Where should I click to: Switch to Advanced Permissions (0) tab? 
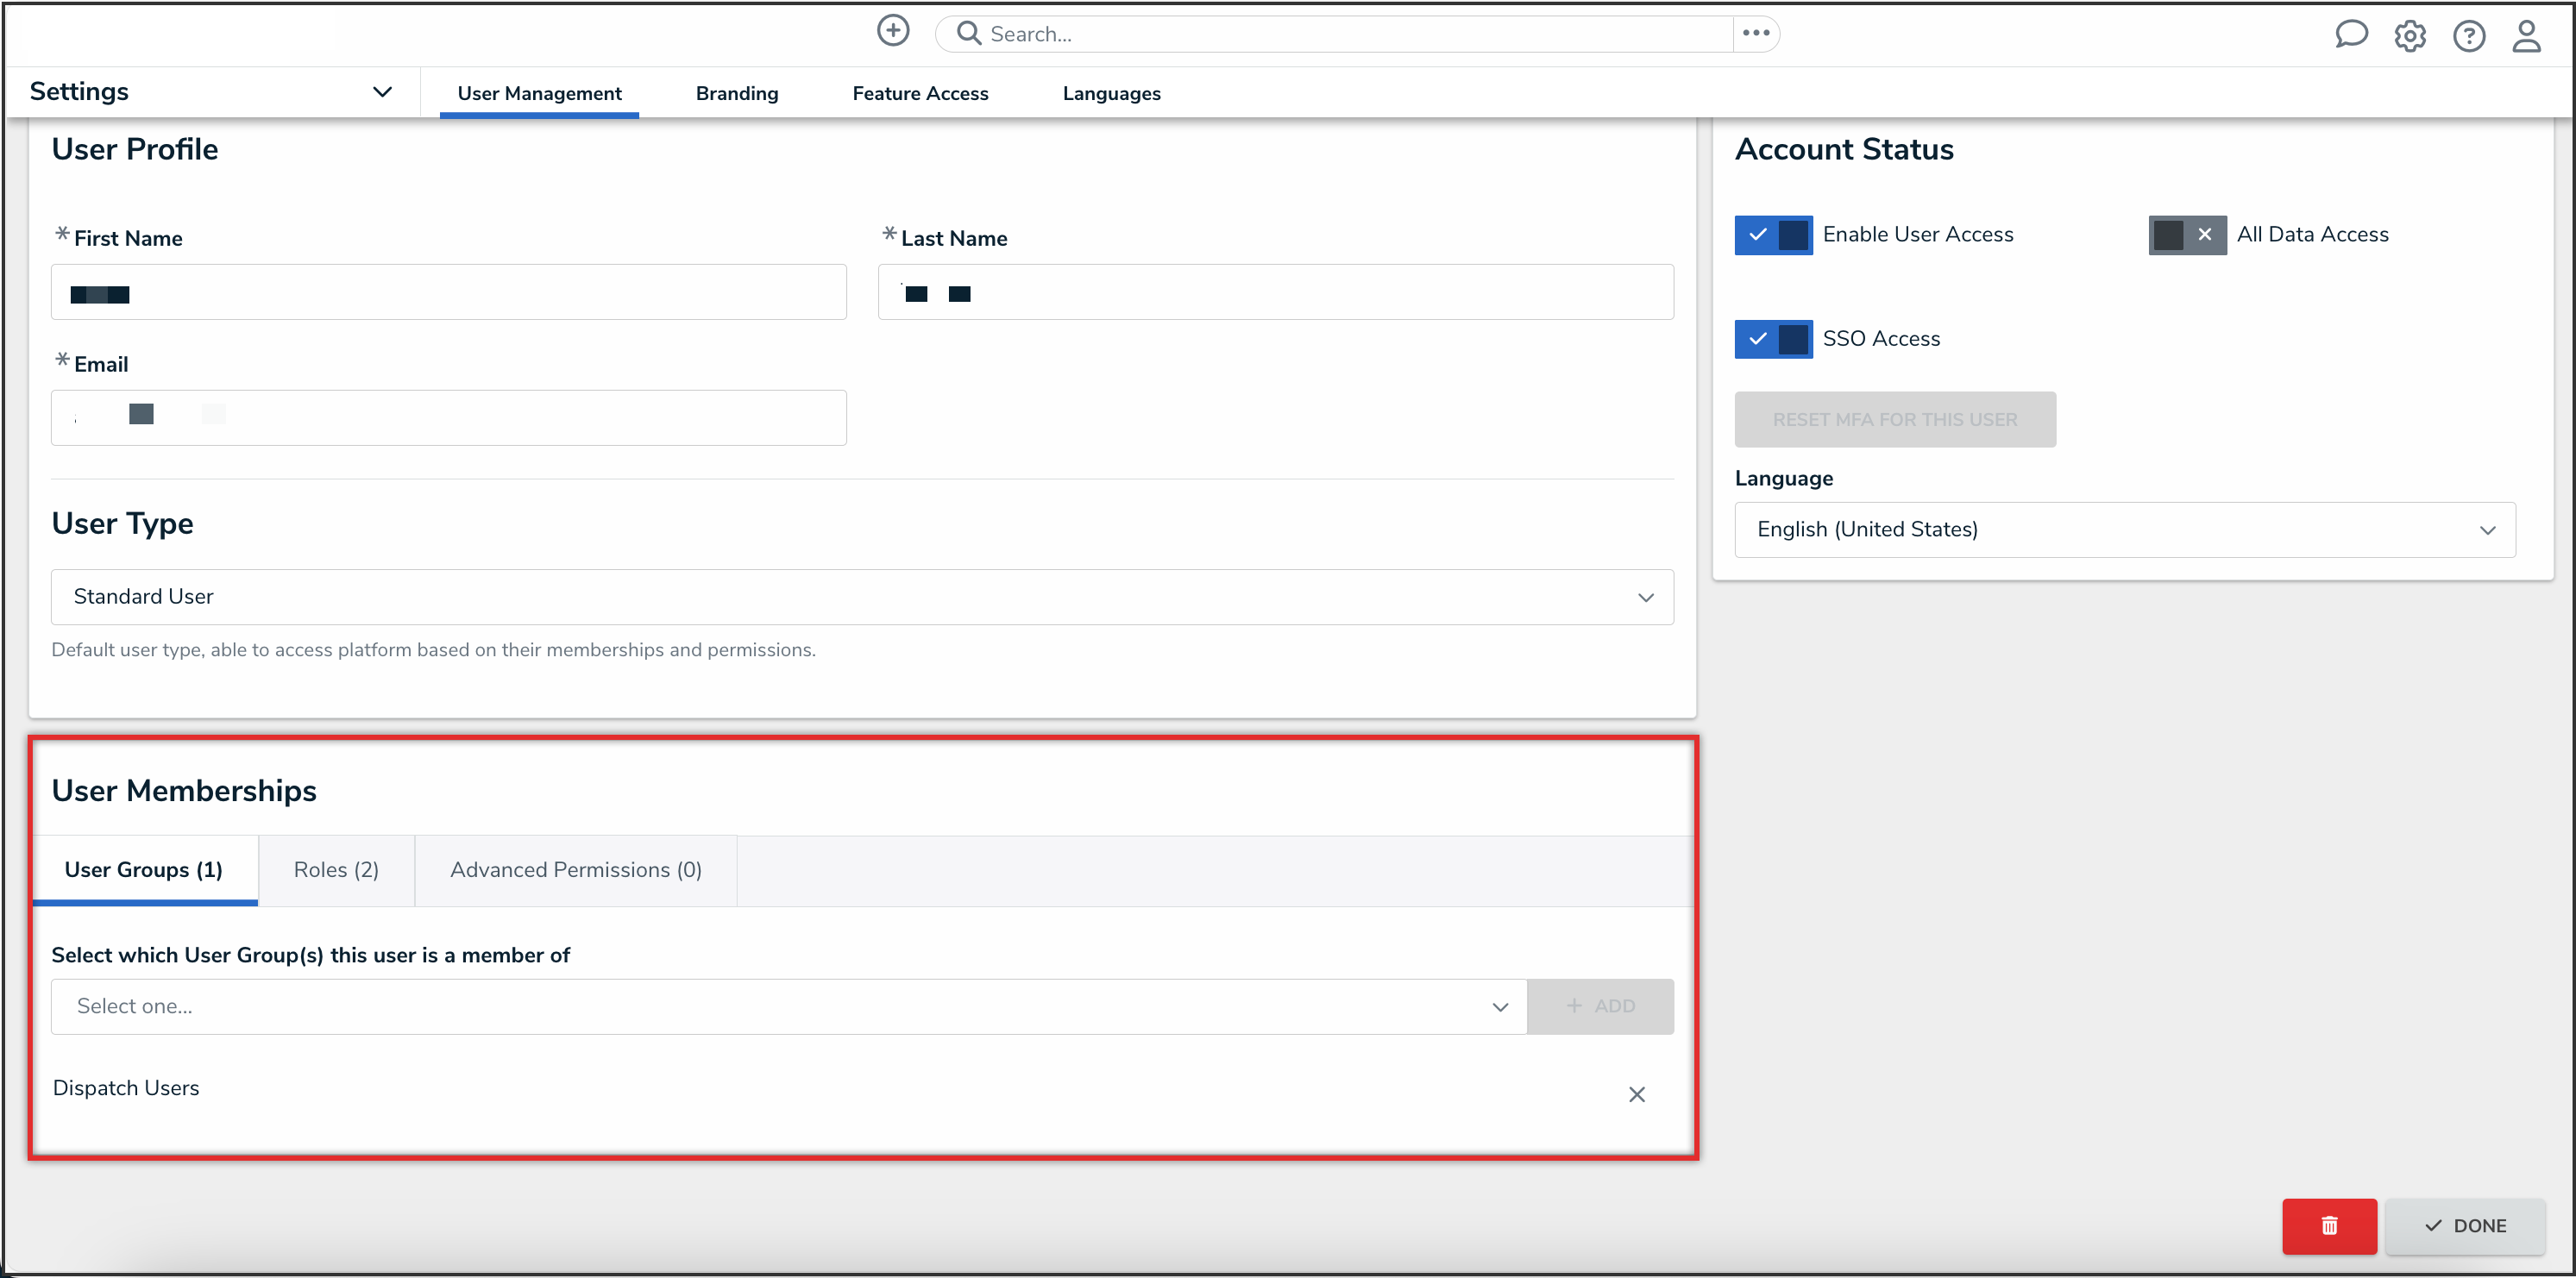(575, 869)
